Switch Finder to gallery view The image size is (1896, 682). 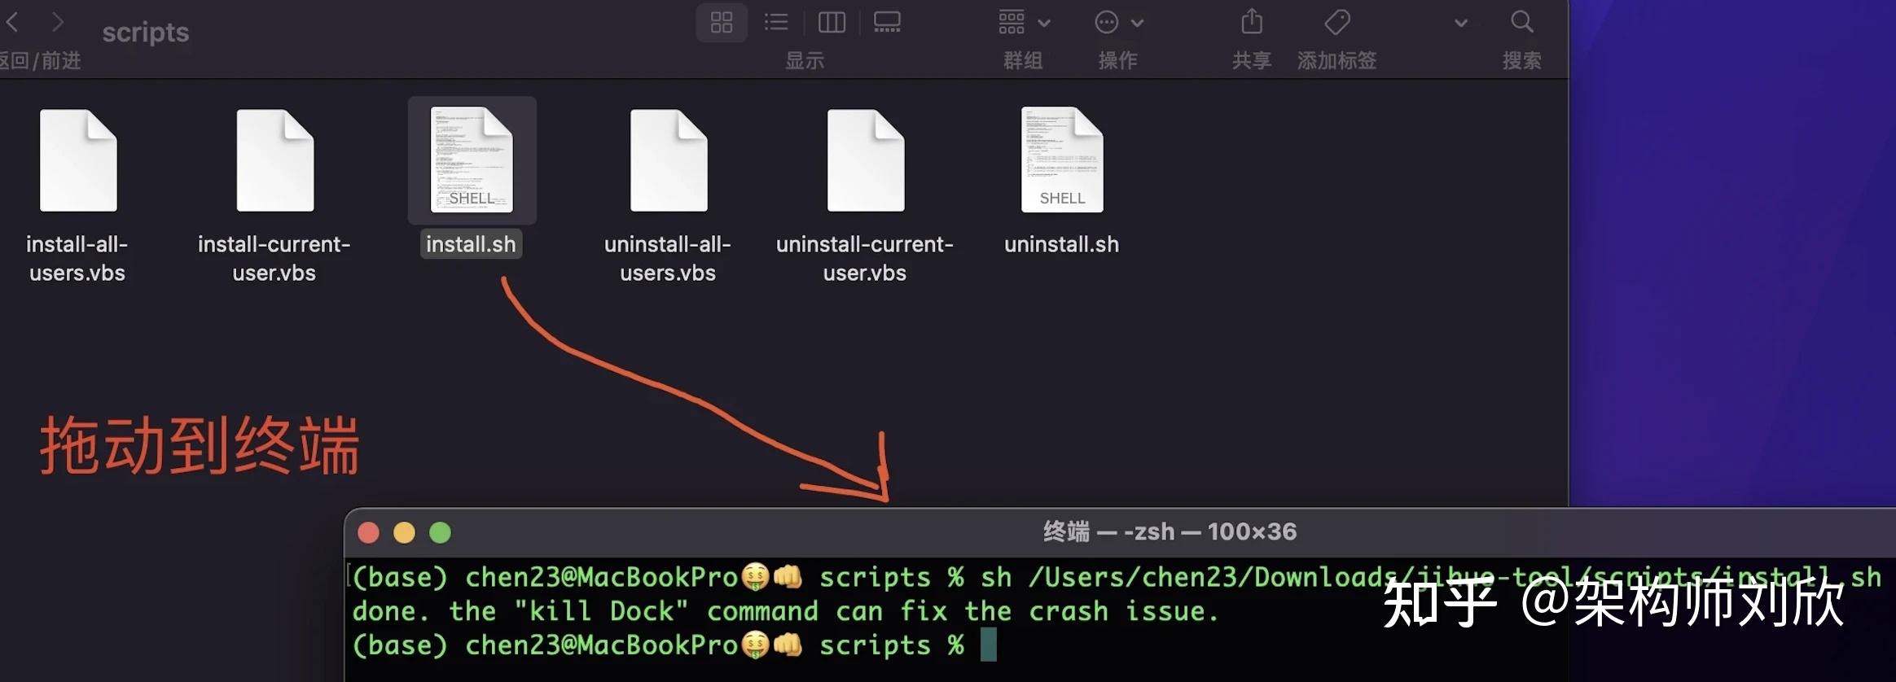887,22
